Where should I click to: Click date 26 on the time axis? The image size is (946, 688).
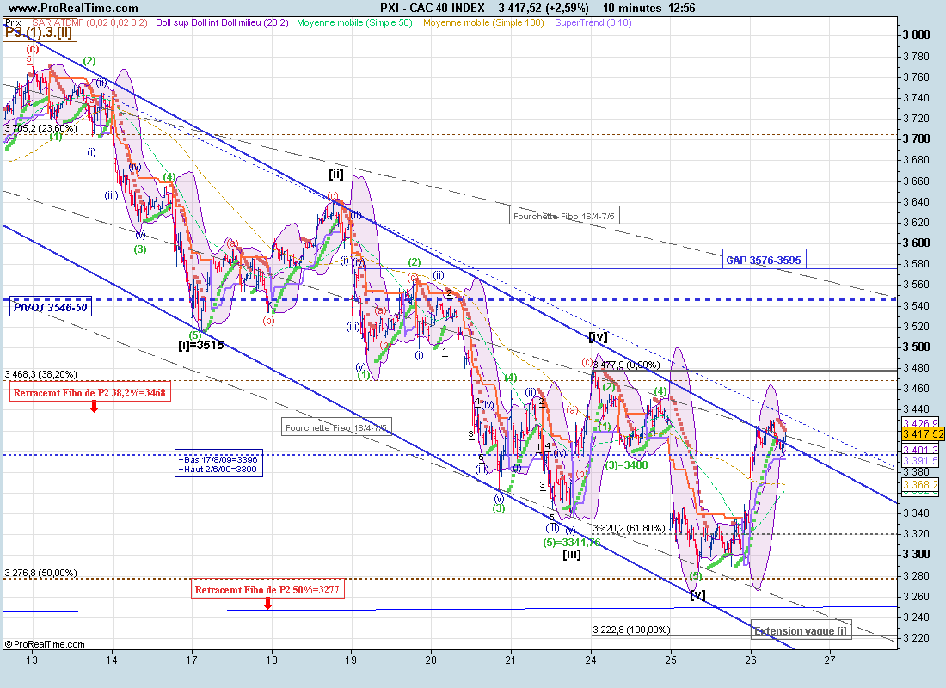[x=751, y=660]
